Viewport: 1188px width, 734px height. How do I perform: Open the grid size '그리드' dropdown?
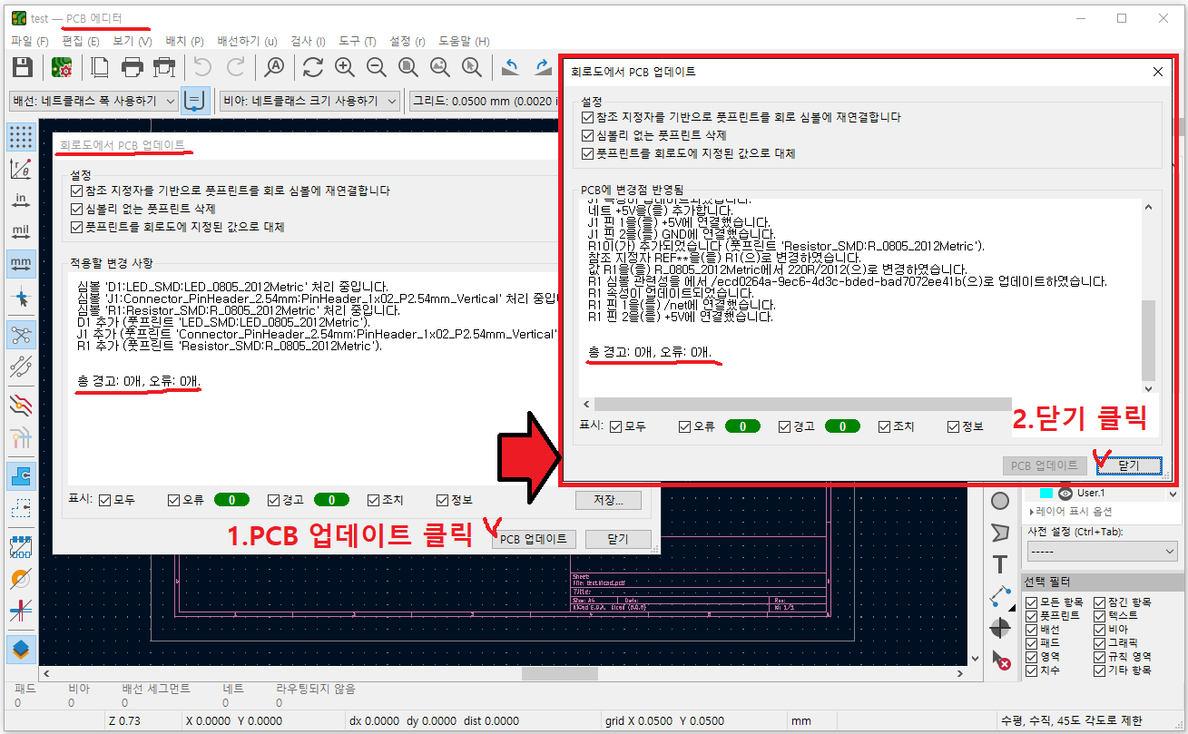point(484,101)
